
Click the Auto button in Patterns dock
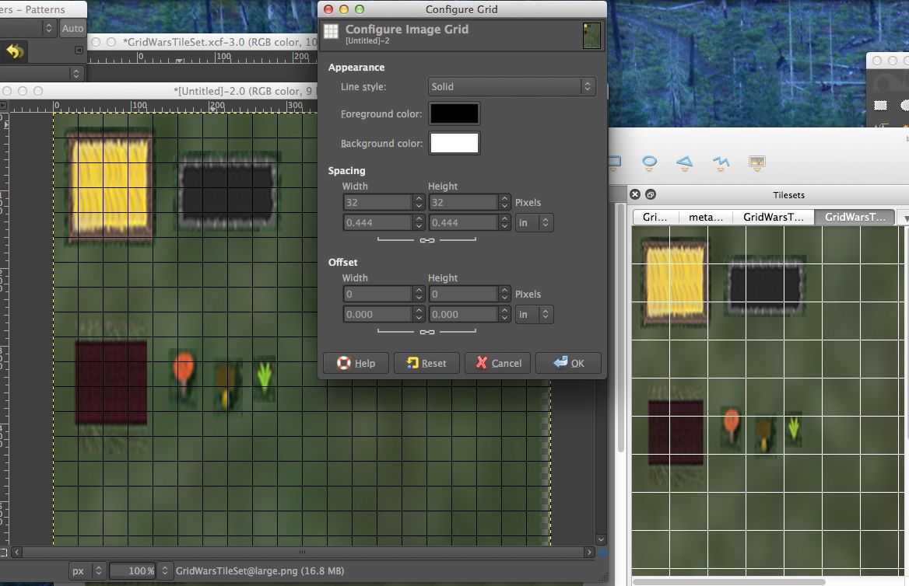[x=72, y=28]
